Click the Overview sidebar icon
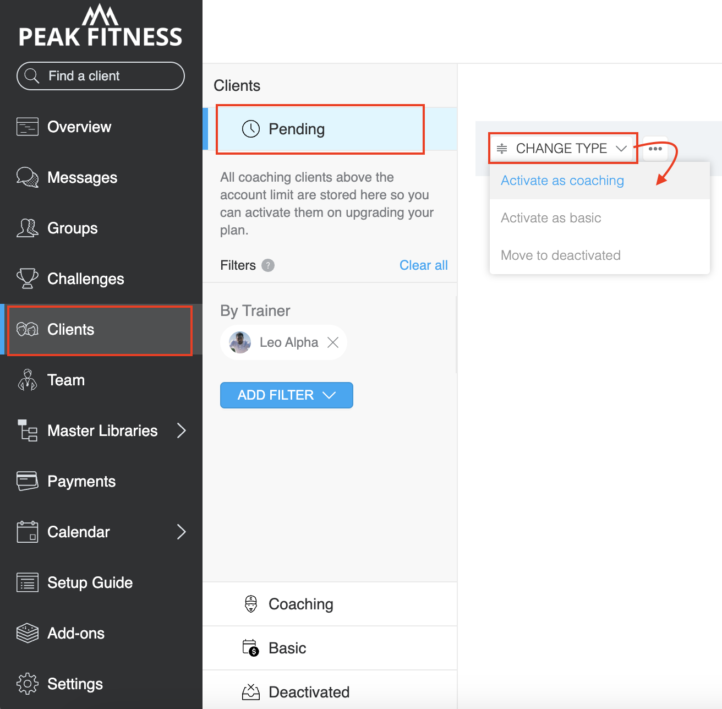The height and width of the screenshot is (709, 722). 28,127
